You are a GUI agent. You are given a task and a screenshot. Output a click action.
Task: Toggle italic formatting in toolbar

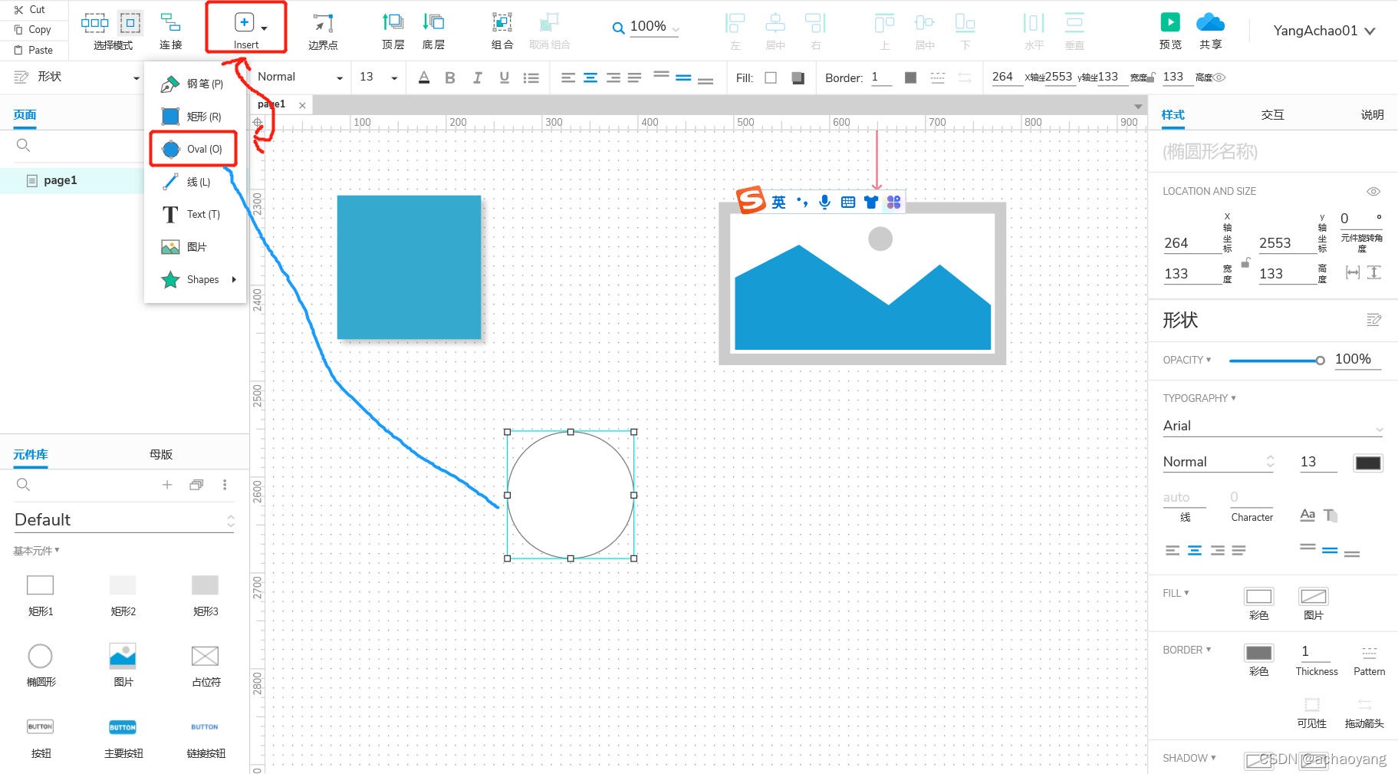point(477,77)
